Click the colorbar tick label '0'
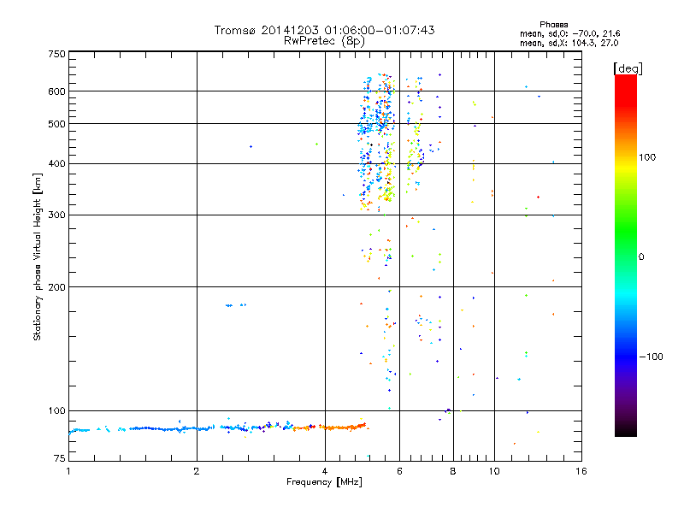This screenshot has height=513, width=684. tap(641, 257)
